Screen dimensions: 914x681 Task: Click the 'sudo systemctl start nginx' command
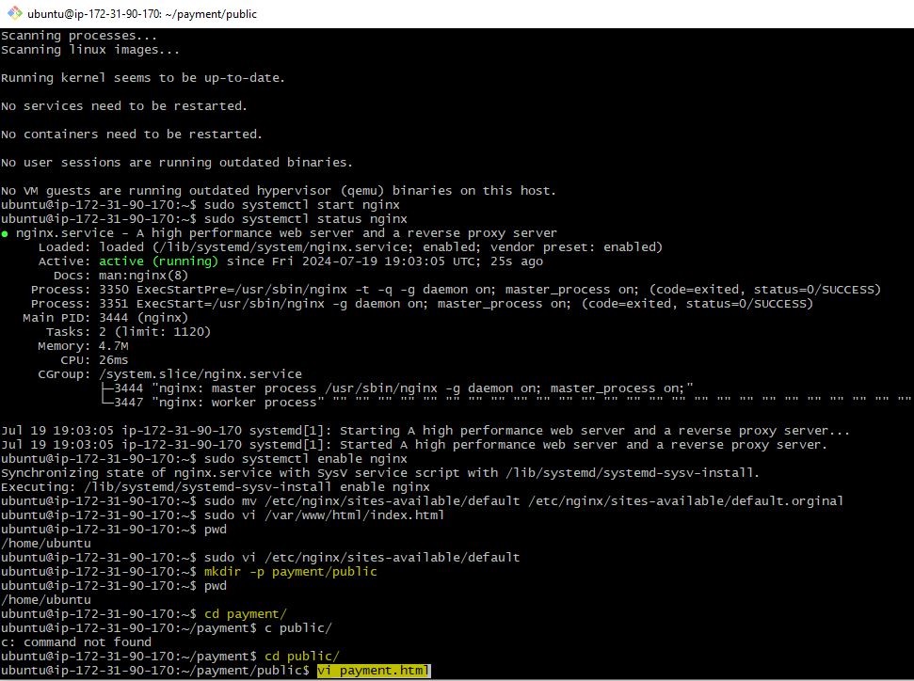[x=301, y=204]
